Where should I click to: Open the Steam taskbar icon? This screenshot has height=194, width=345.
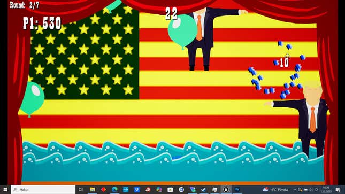(x=204, y=189)
